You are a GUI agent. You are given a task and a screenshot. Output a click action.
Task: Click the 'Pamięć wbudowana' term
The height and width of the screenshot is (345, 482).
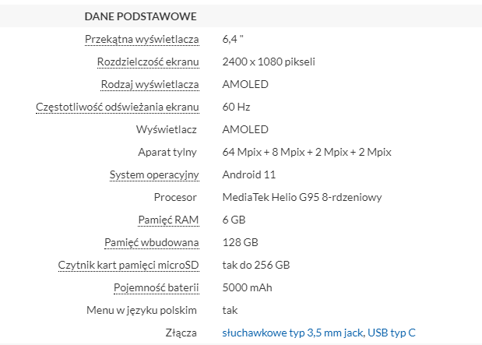pos(152,243)
